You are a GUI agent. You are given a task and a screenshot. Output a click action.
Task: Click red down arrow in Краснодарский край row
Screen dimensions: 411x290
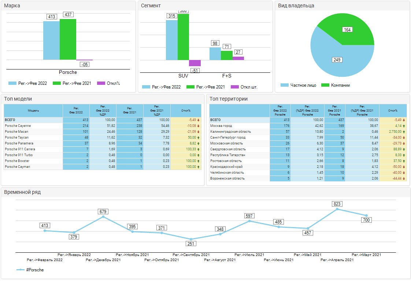tap(404, 167)
